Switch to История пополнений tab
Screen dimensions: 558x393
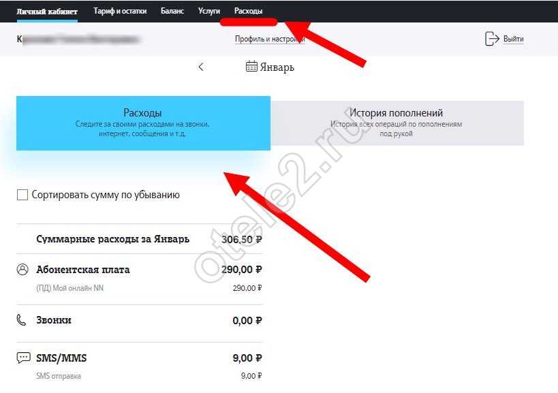397,123
